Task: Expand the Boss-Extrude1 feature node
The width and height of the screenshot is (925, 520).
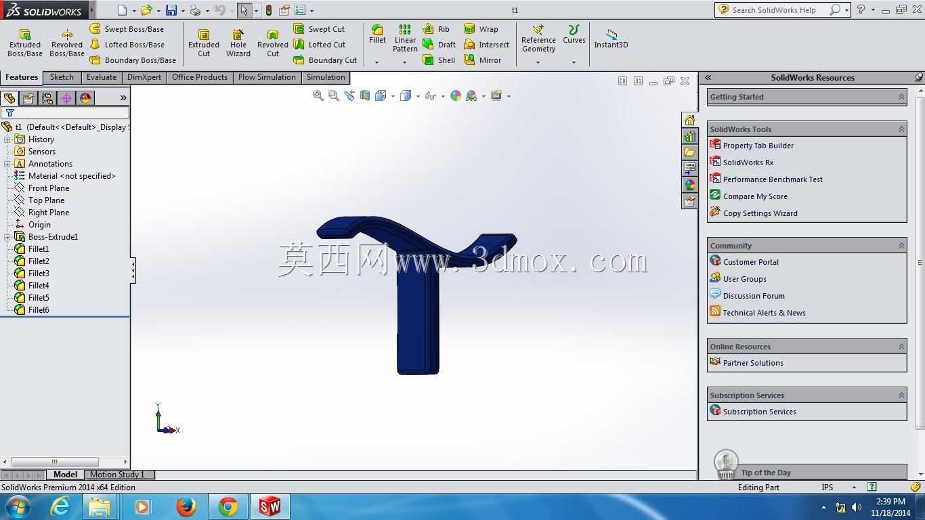Action: coord(7,237)
